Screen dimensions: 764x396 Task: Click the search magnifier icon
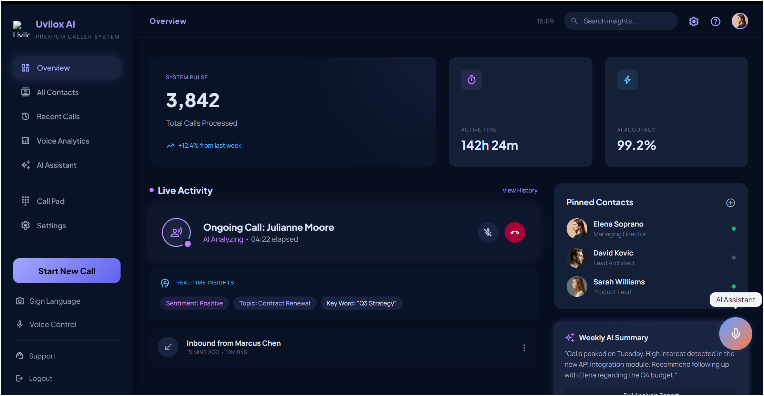click(574, 21)
